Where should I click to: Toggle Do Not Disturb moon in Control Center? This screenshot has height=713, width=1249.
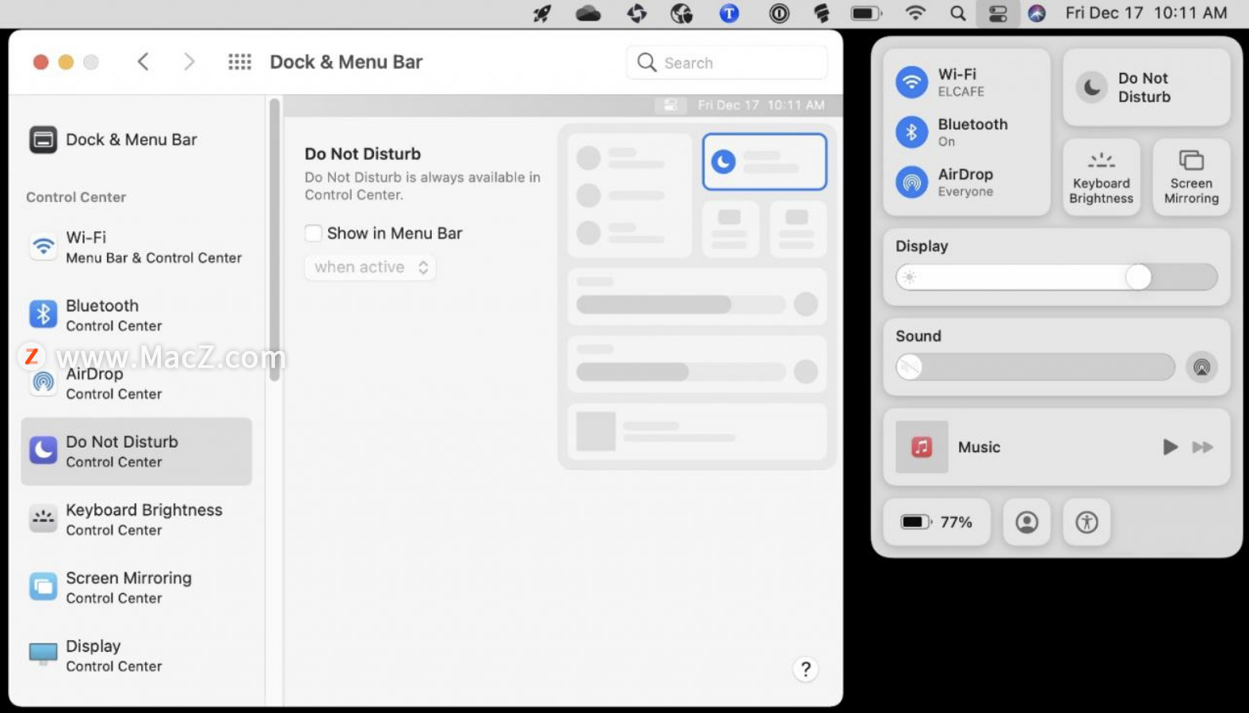point(1091,87)
